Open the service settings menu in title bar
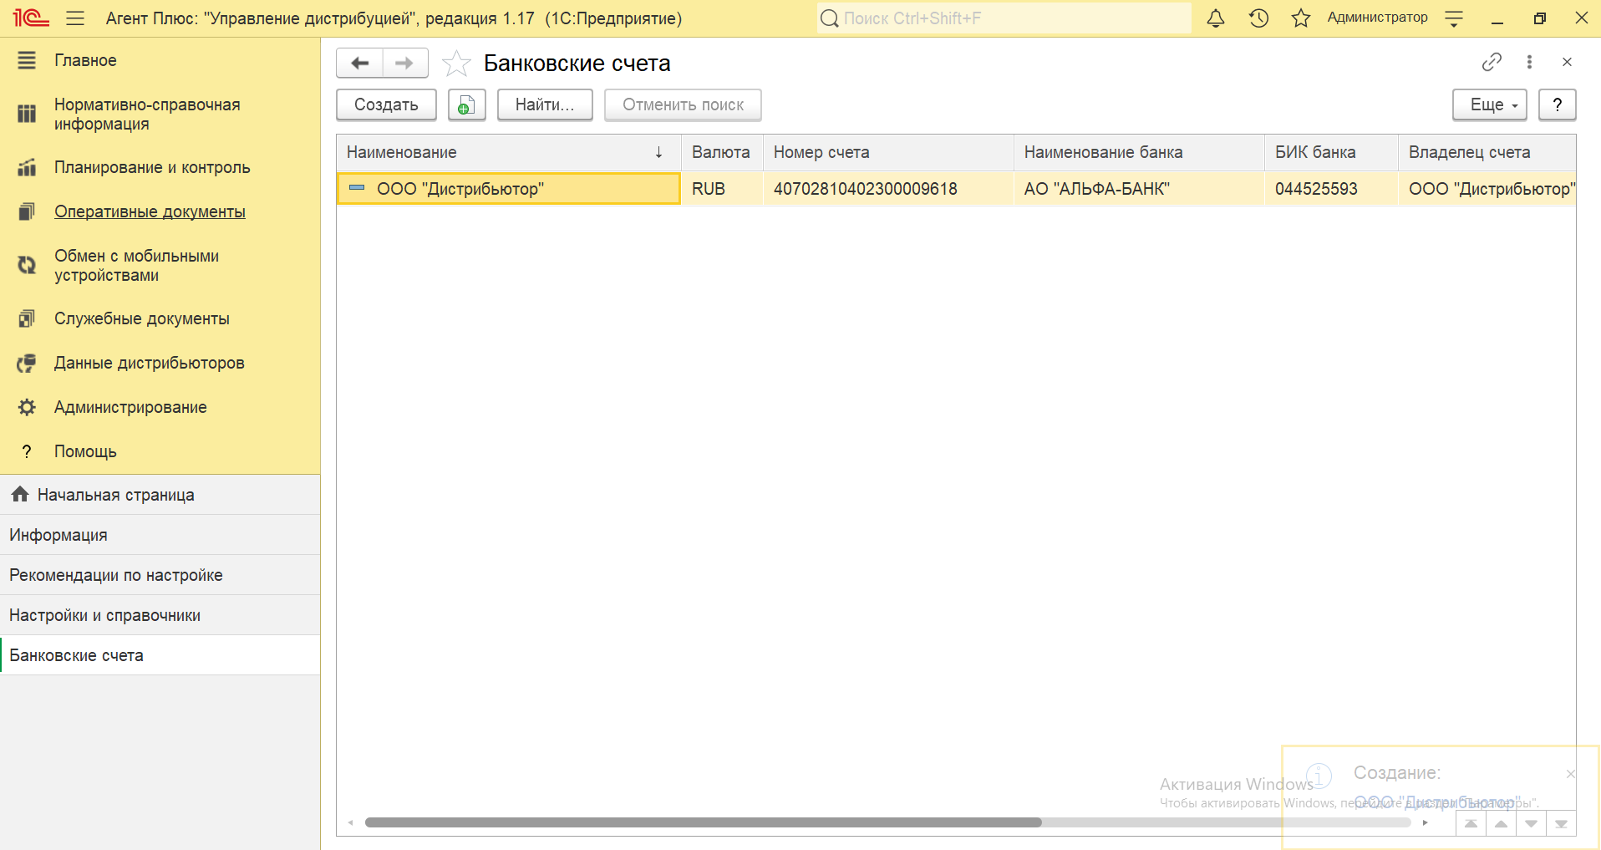Screen dimensions: 1601x850 [x=1454, y=18]
